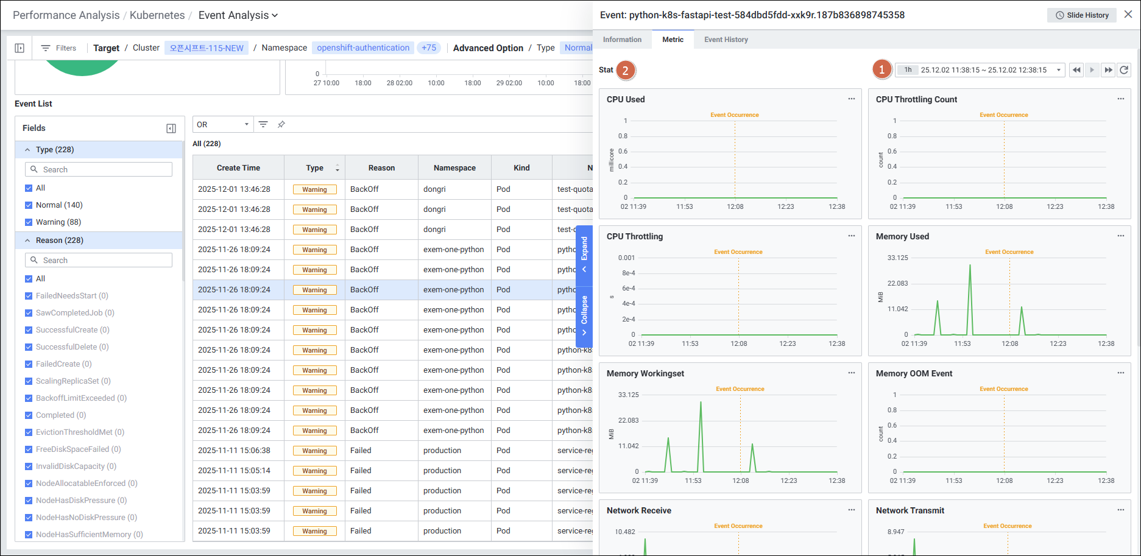Image resolution: width=1141 pixels, height=556 pixels.
Task: Toggle the sidebar panel icon left of Filters
Action: tap(19, 48)
